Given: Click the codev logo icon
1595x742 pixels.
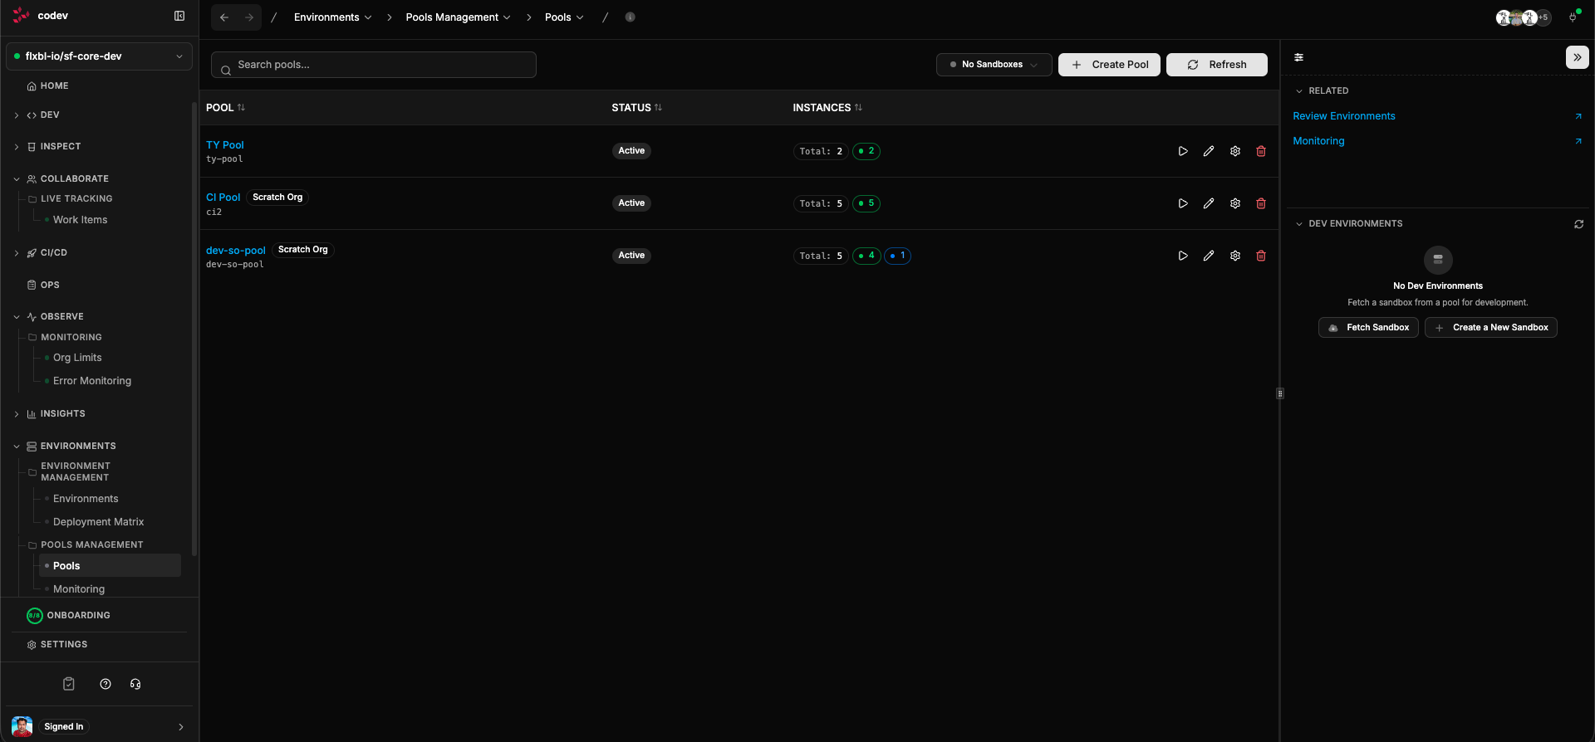Looking at the screenshot, I should 22,16.
